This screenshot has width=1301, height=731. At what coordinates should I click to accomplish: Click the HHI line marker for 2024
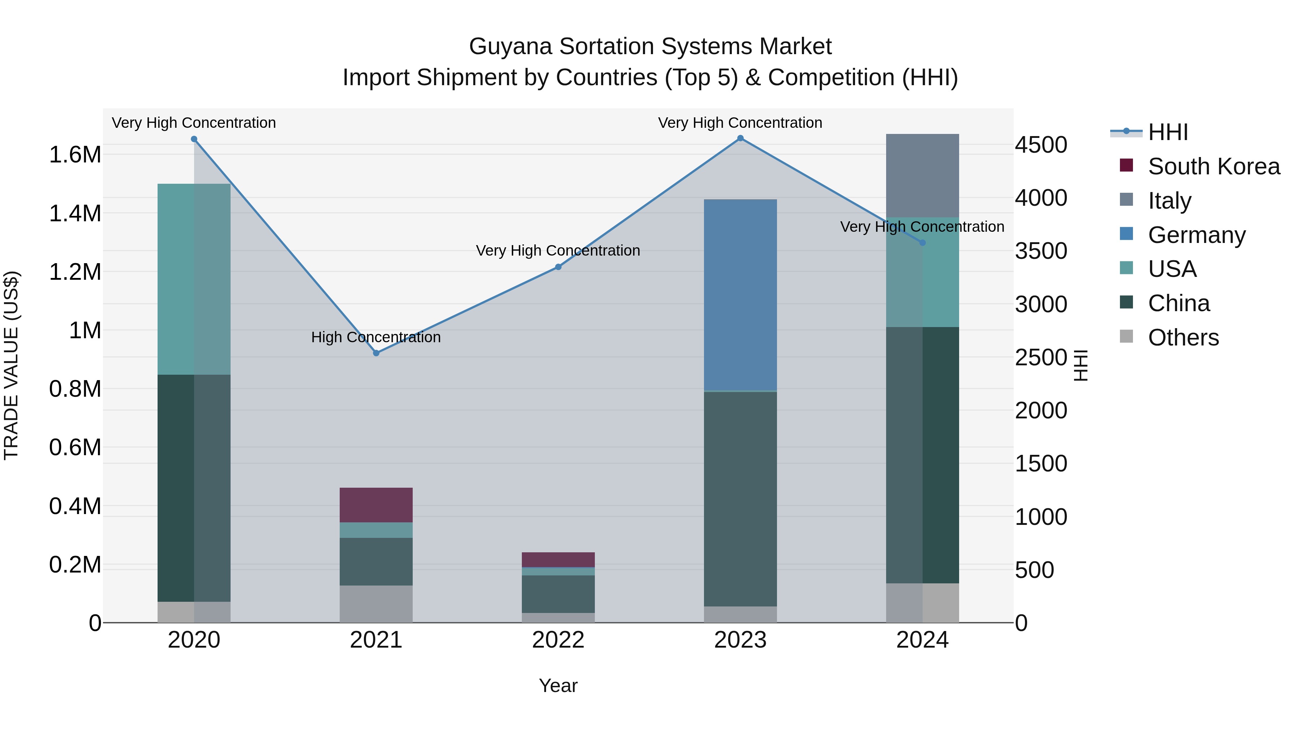pos(923,243)
